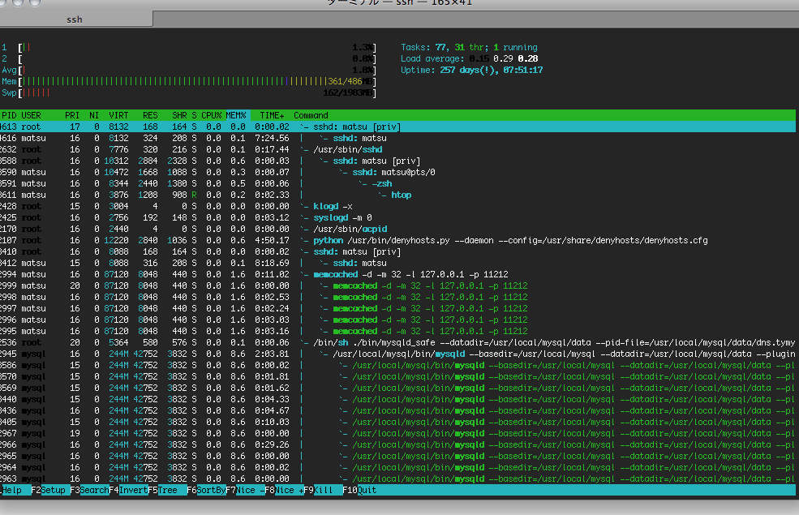Click the F10 Quit function key label
The image size is (799, 515).
point(360,490)
